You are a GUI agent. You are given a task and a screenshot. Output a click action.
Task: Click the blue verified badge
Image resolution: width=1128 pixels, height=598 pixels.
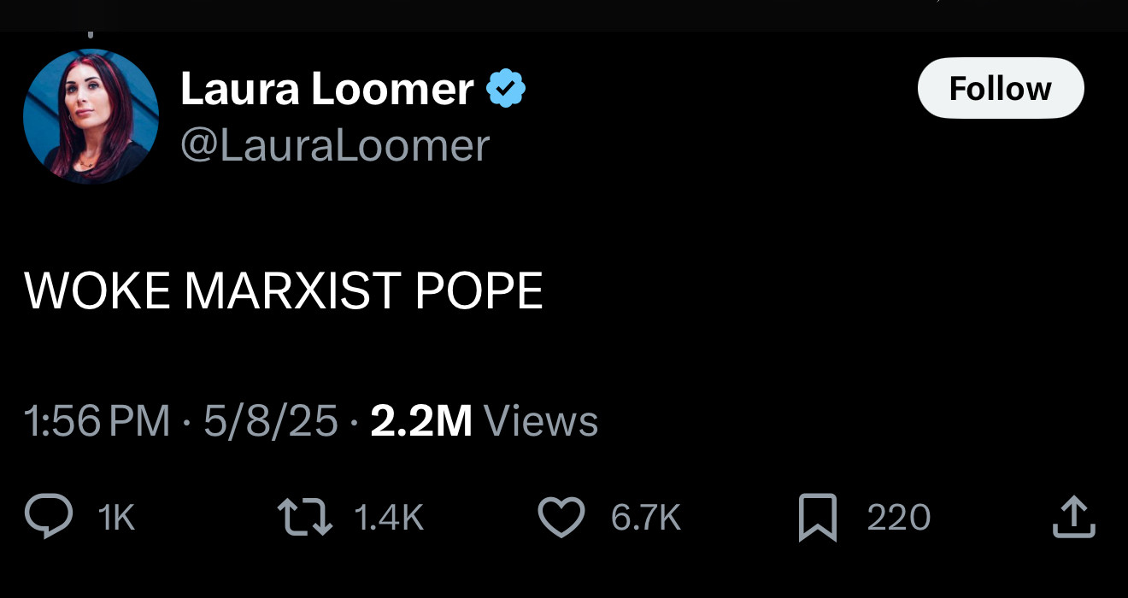(x=506, y=89)
